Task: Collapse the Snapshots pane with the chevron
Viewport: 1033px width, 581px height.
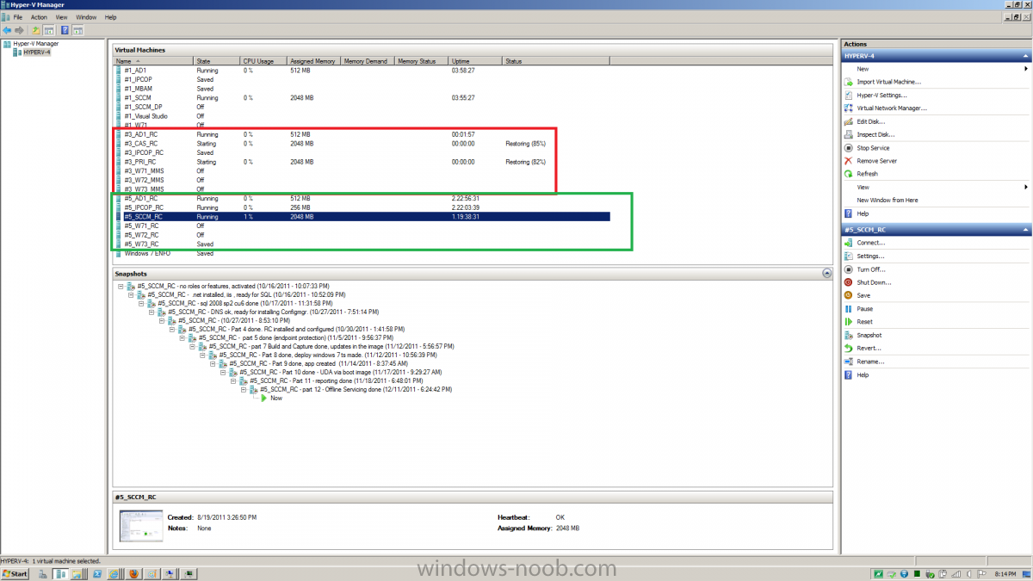Action: (x=827, y=272)
